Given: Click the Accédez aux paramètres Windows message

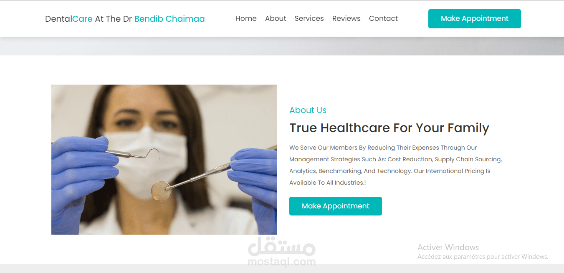Looking at the screenshot, I should point(483,257).
